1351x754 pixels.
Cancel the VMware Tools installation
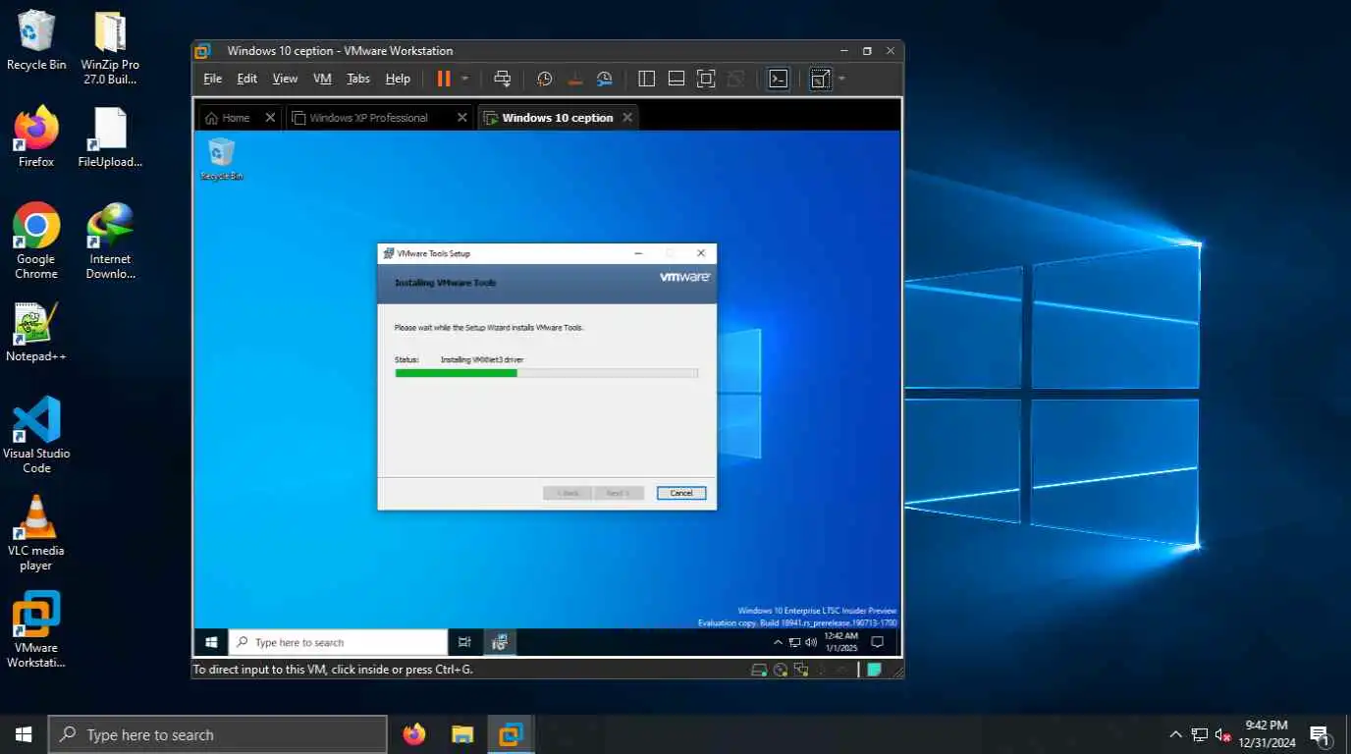tap(681, 493)
